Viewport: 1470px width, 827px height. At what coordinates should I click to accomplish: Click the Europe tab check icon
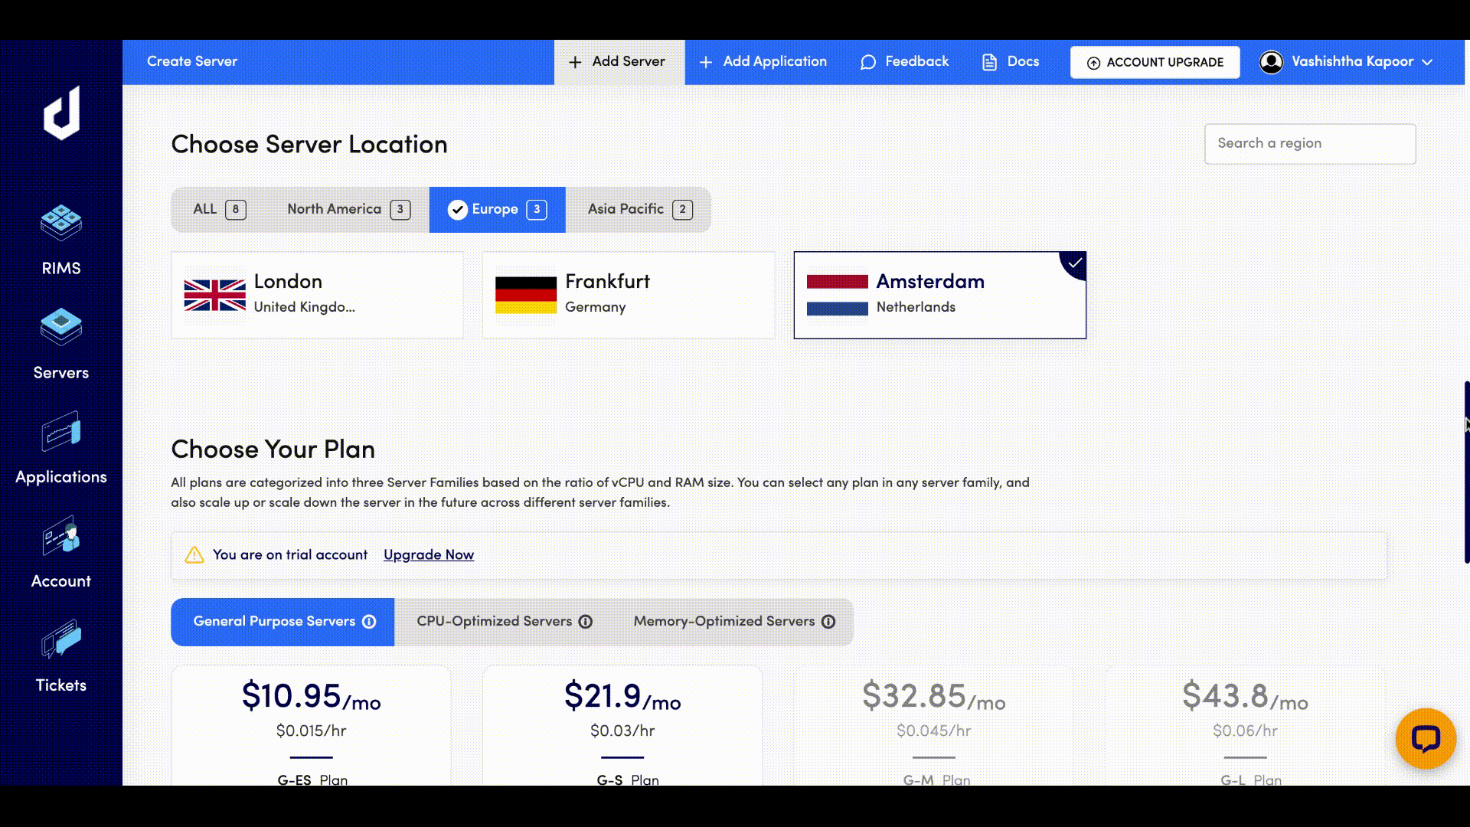457,210
